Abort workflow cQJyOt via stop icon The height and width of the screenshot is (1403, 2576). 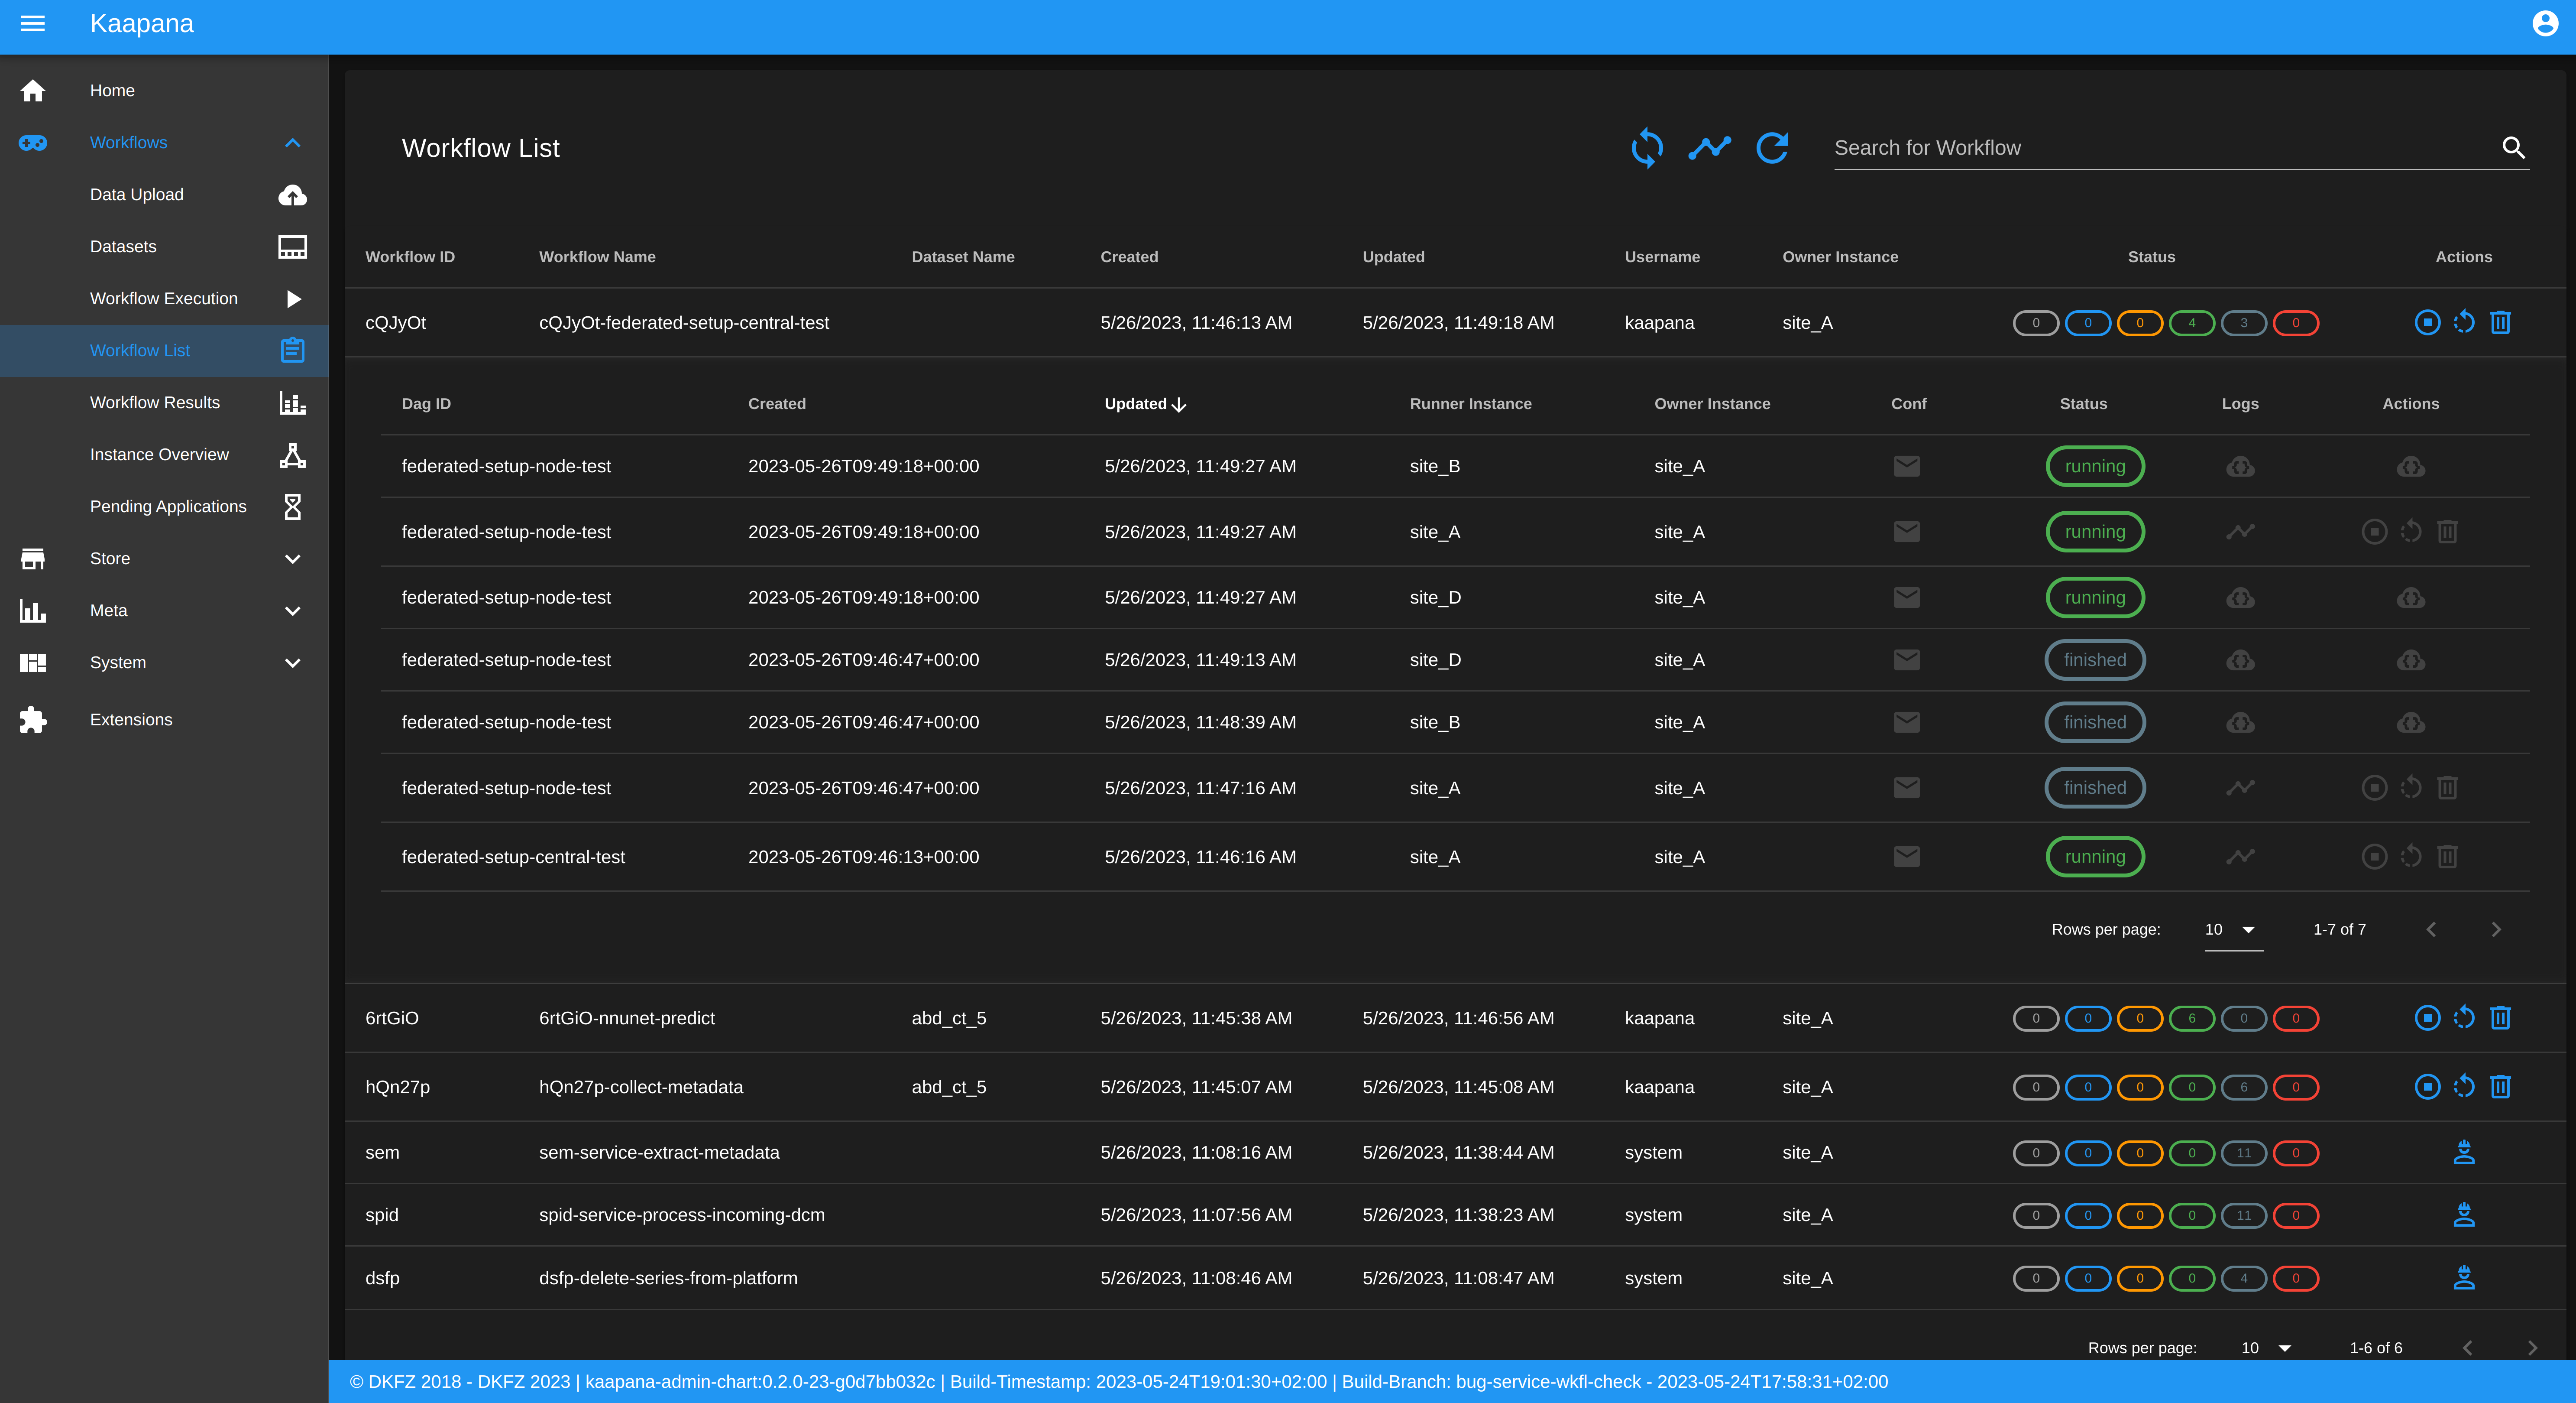pos(2427,322)
